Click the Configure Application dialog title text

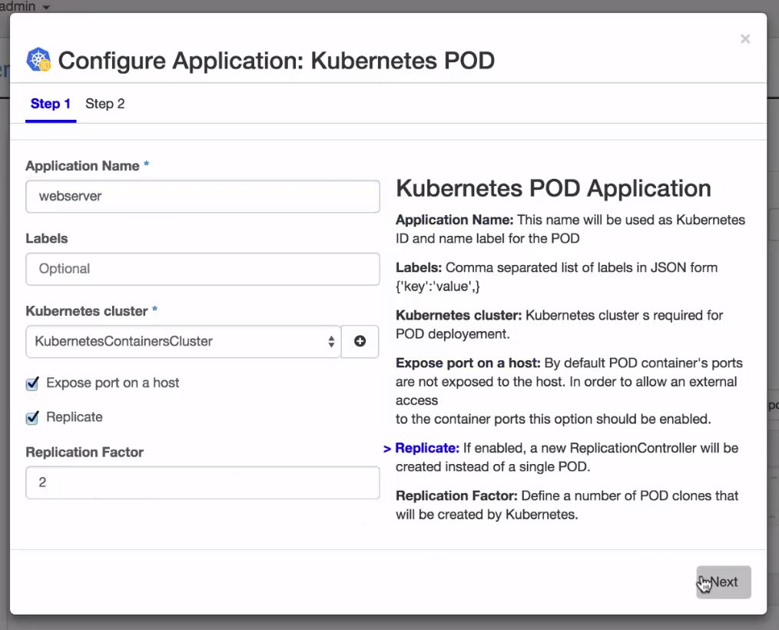click(x=277, y=60)
